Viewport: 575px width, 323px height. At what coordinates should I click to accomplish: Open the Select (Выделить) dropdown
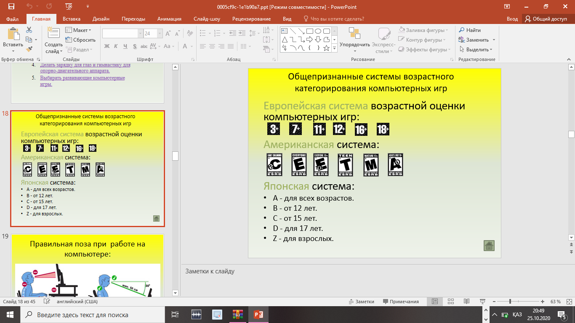pyautogui.click(x=475, y=50)
